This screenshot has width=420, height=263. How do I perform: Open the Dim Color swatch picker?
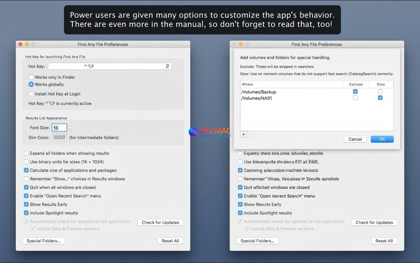[59, 137]
